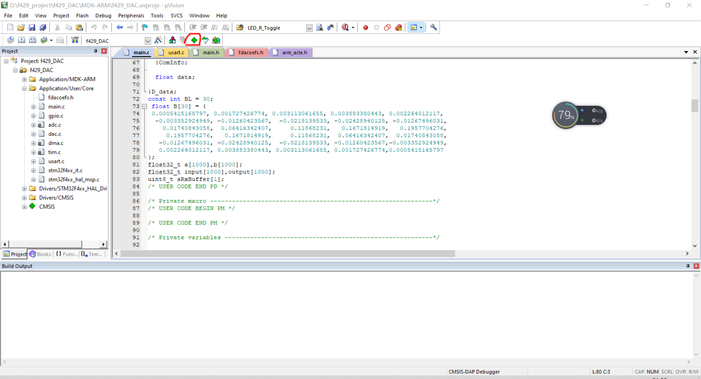
Task: Open the Configuration wrench icon
Action: click(433, 27)
